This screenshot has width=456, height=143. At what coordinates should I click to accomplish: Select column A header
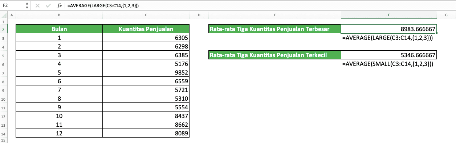click(11, 15)
